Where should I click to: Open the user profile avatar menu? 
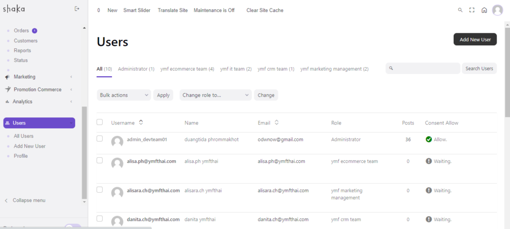(x=497, y=10)
